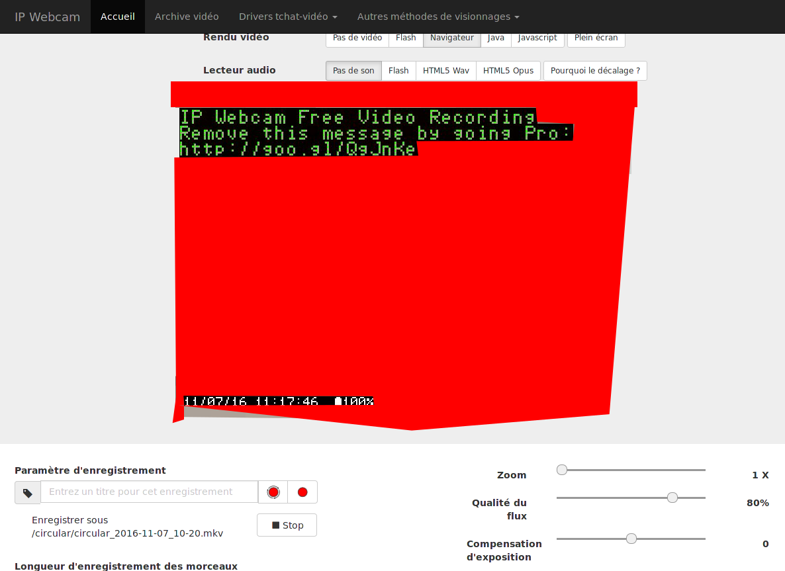Click the Compensation d'exposition slider handle
Image resolution: width=785 pixels, height=571 pixels.
point(631,539)
